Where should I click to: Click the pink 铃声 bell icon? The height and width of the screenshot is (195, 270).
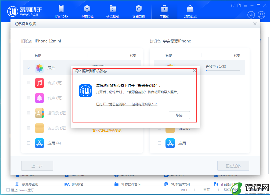(39, 98)
